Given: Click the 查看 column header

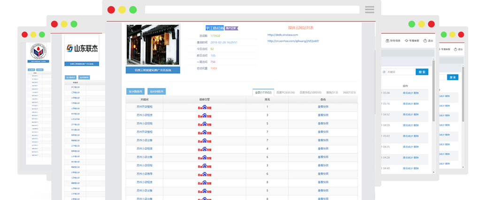Looking at the screenshot, I should [323, 99].
